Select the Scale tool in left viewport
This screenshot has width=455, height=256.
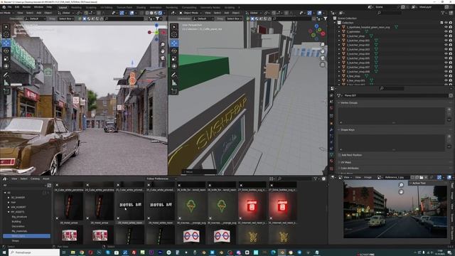coord(6,58)
